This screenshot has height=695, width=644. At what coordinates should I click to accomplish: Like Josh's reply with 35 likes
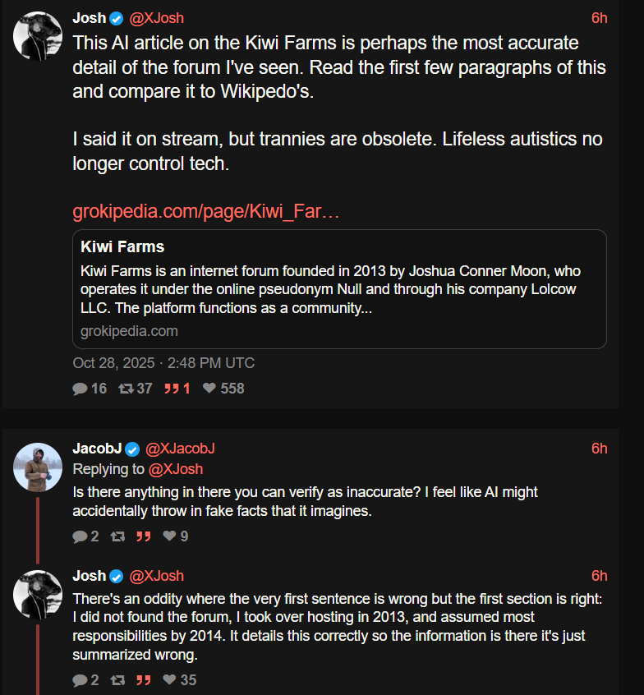click(169, 680)
